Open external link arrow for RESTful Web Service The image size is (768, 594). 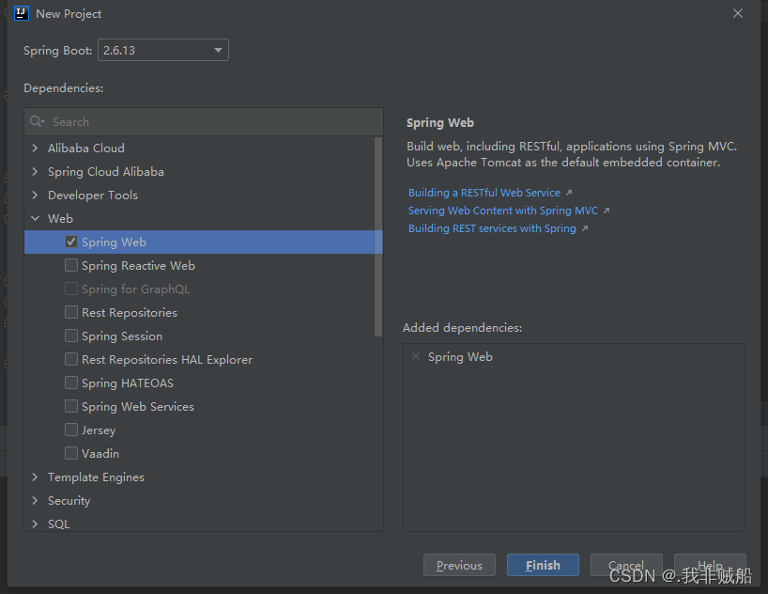[x=569, y=193]
